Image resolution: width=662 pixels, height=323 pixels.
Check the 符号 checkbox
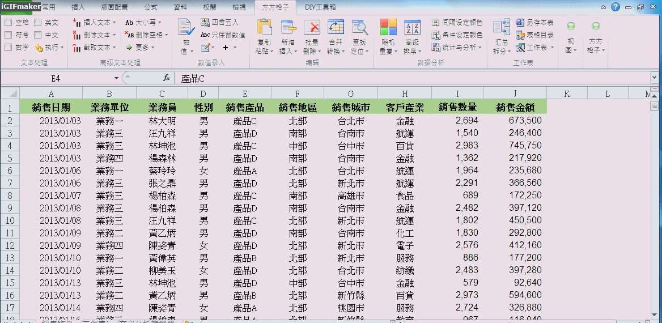(x=8, y=35)
